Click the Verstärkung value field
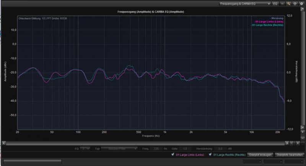 click(x=221, y=148)
